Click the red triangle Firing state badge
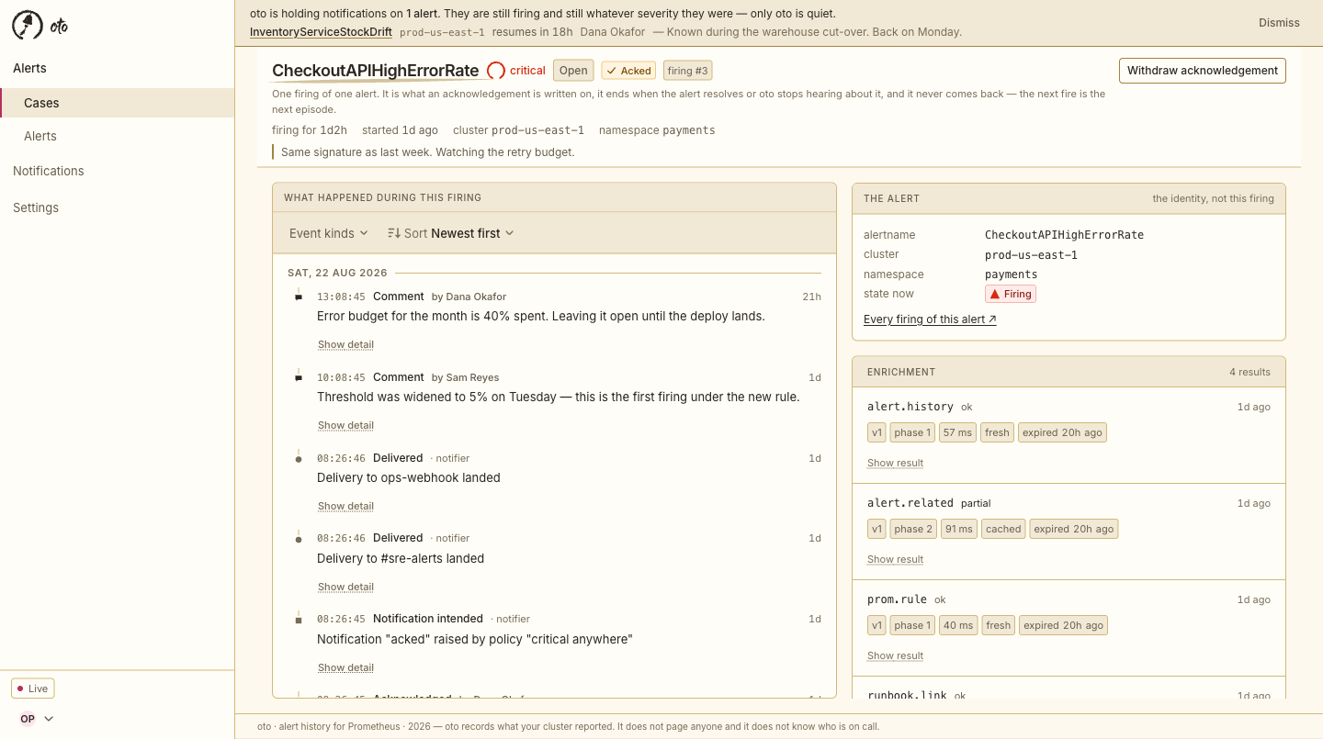The image size is (1323, 739). [1011, 294]
